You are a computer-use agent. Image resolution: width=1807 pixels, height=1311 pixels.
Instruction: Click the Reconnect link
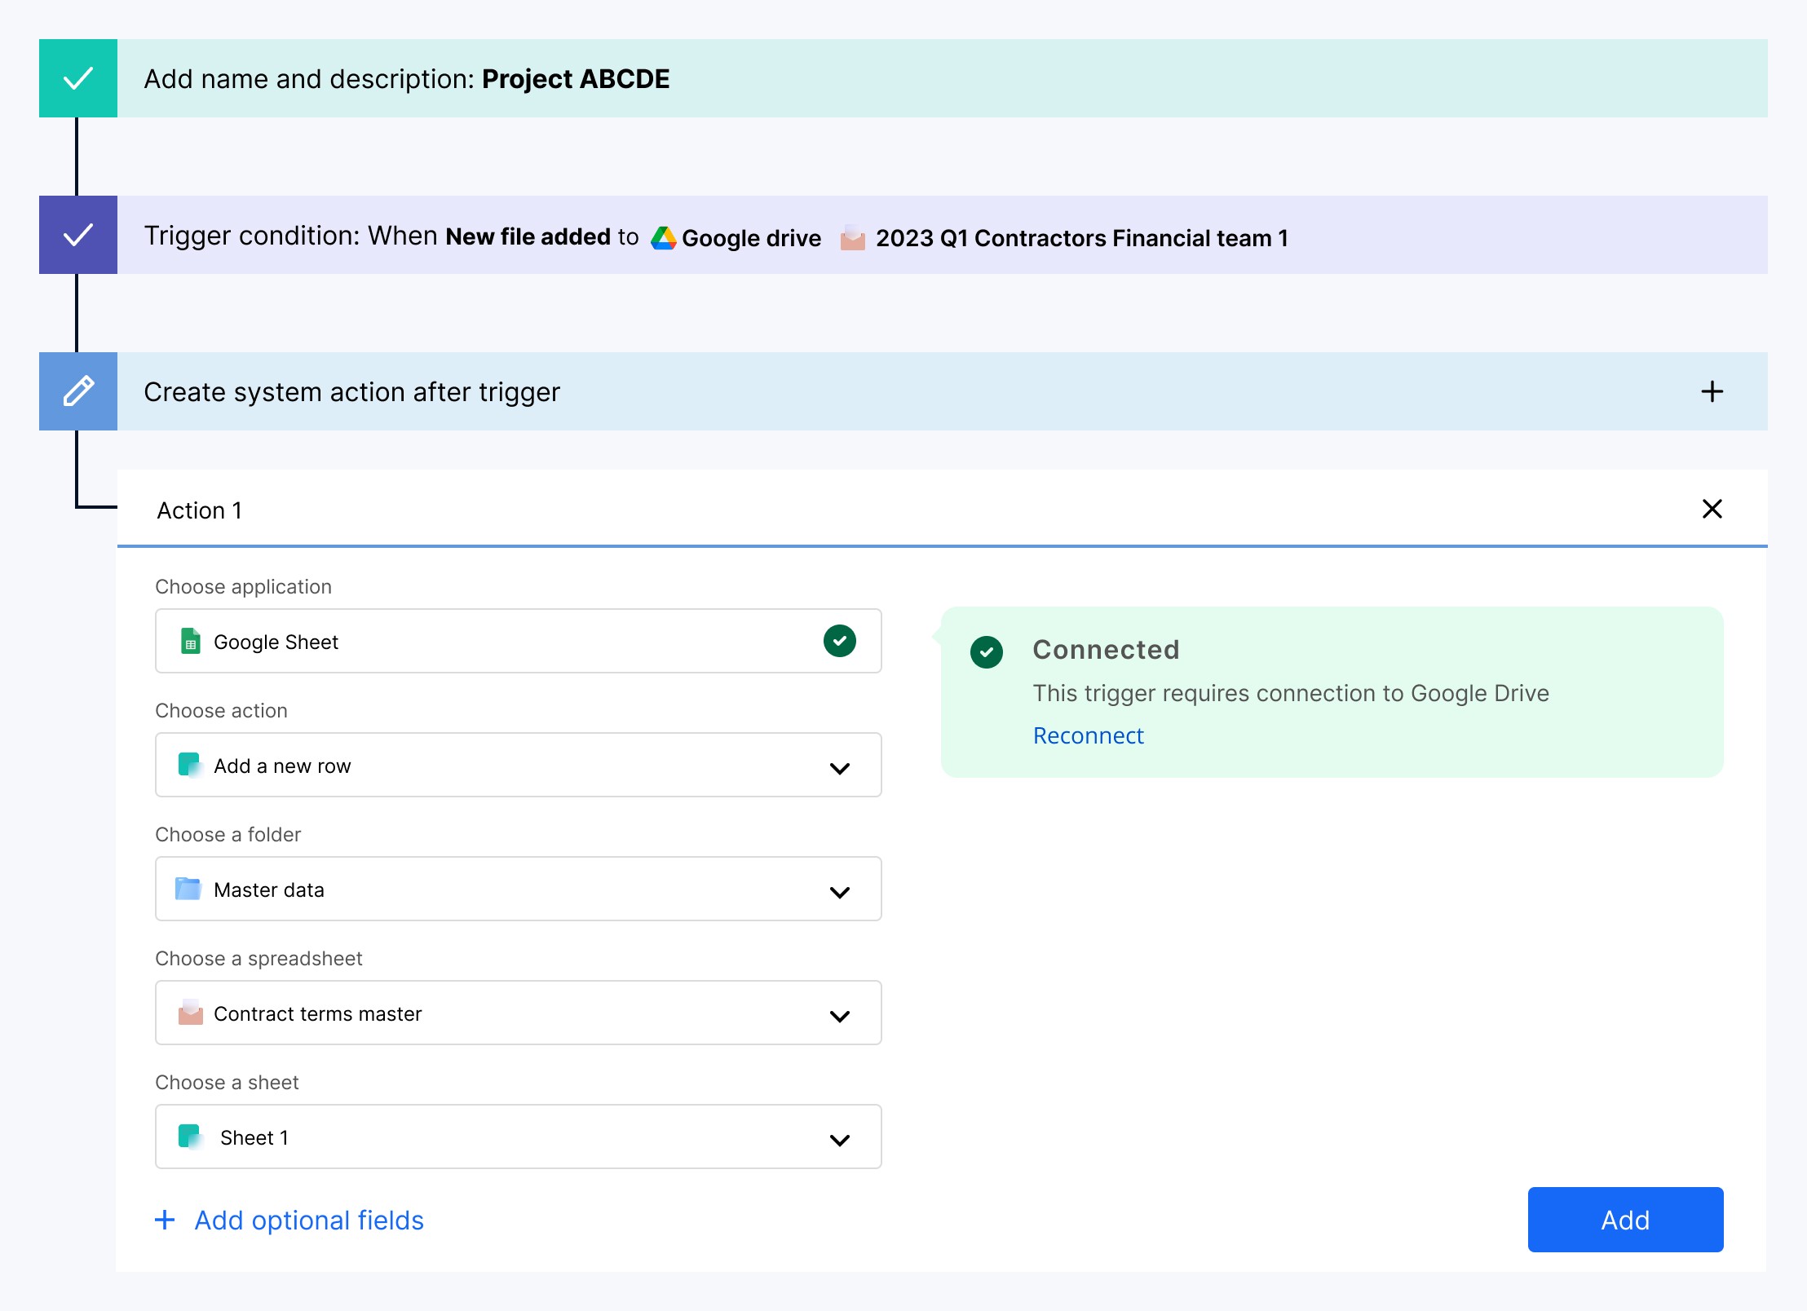(x=1088, y=735)
